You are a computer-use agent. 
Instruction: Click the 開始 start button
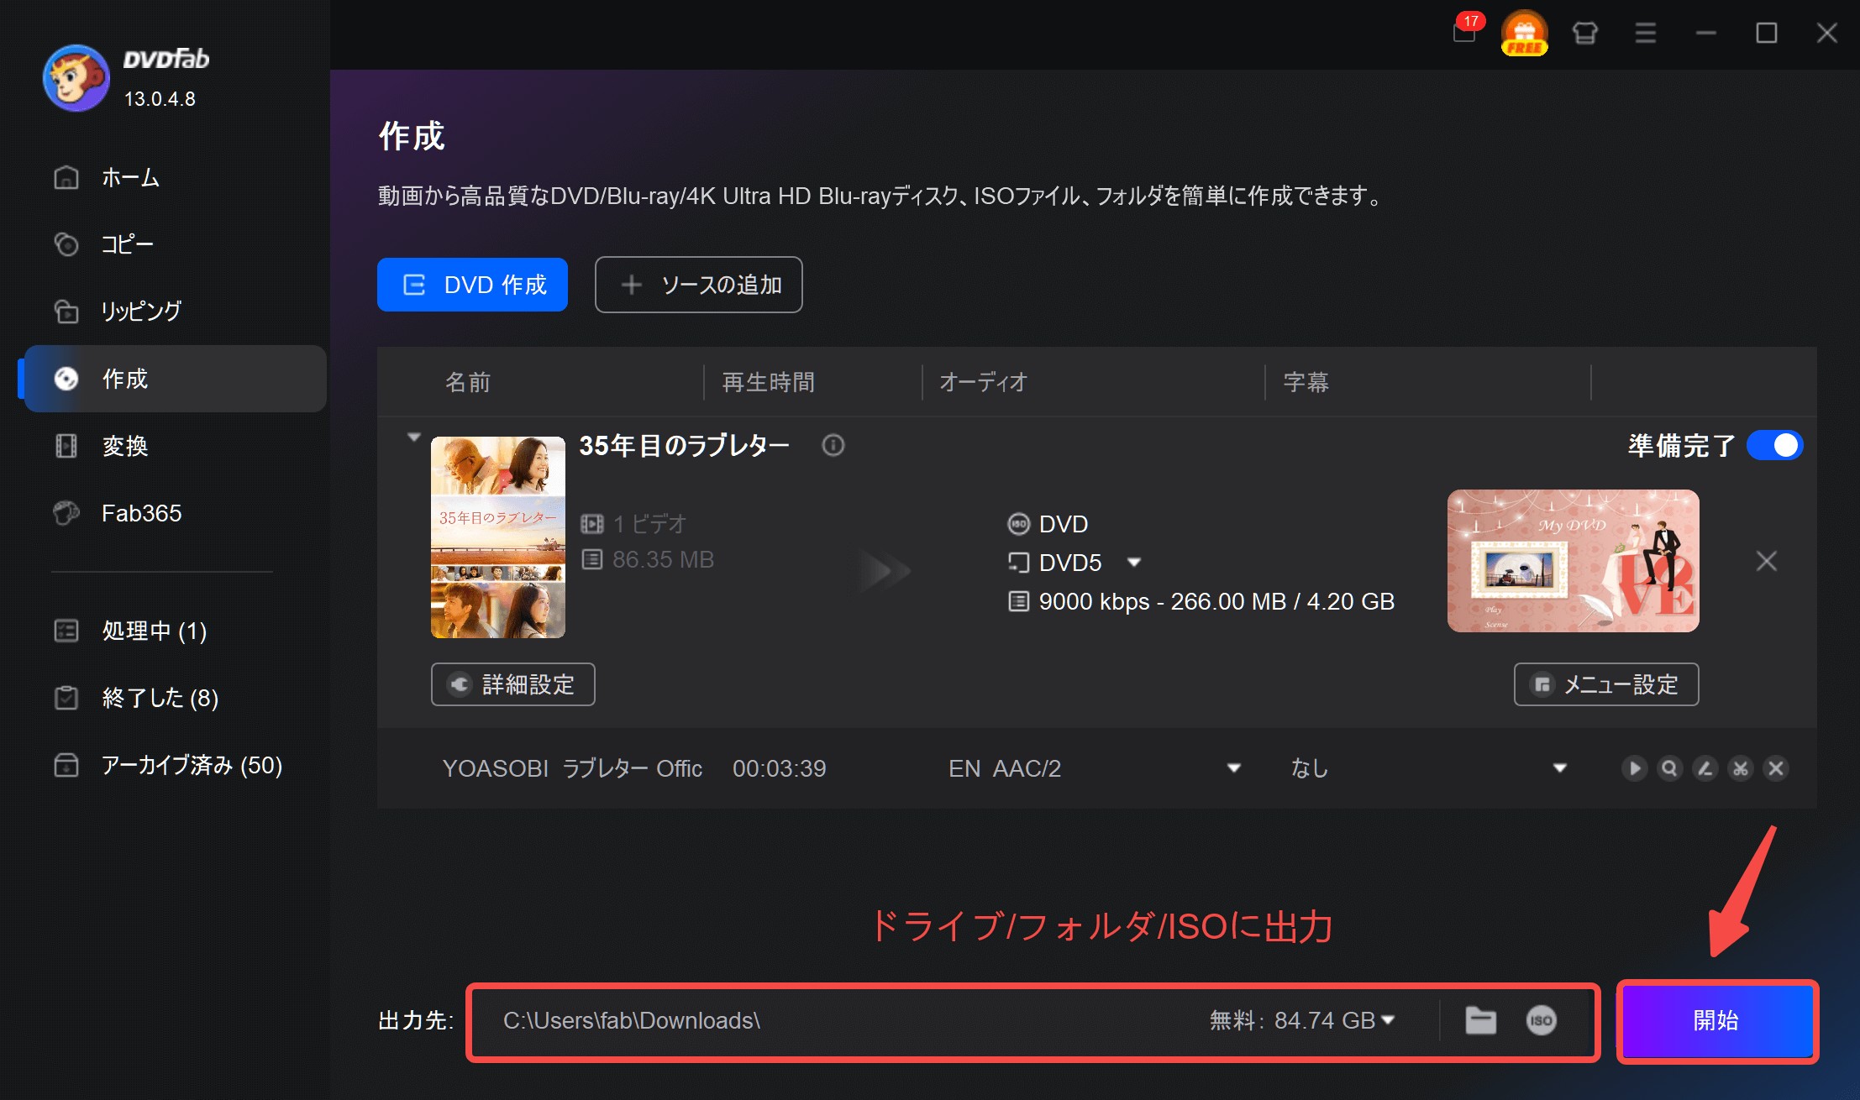[1716, 1020]
